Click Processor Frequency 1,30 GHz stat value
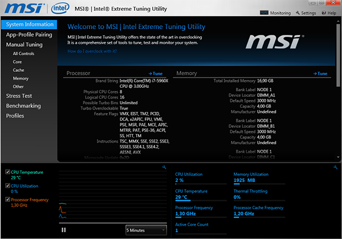The height and width of the screenshot is (239, 342). (185, 214)
